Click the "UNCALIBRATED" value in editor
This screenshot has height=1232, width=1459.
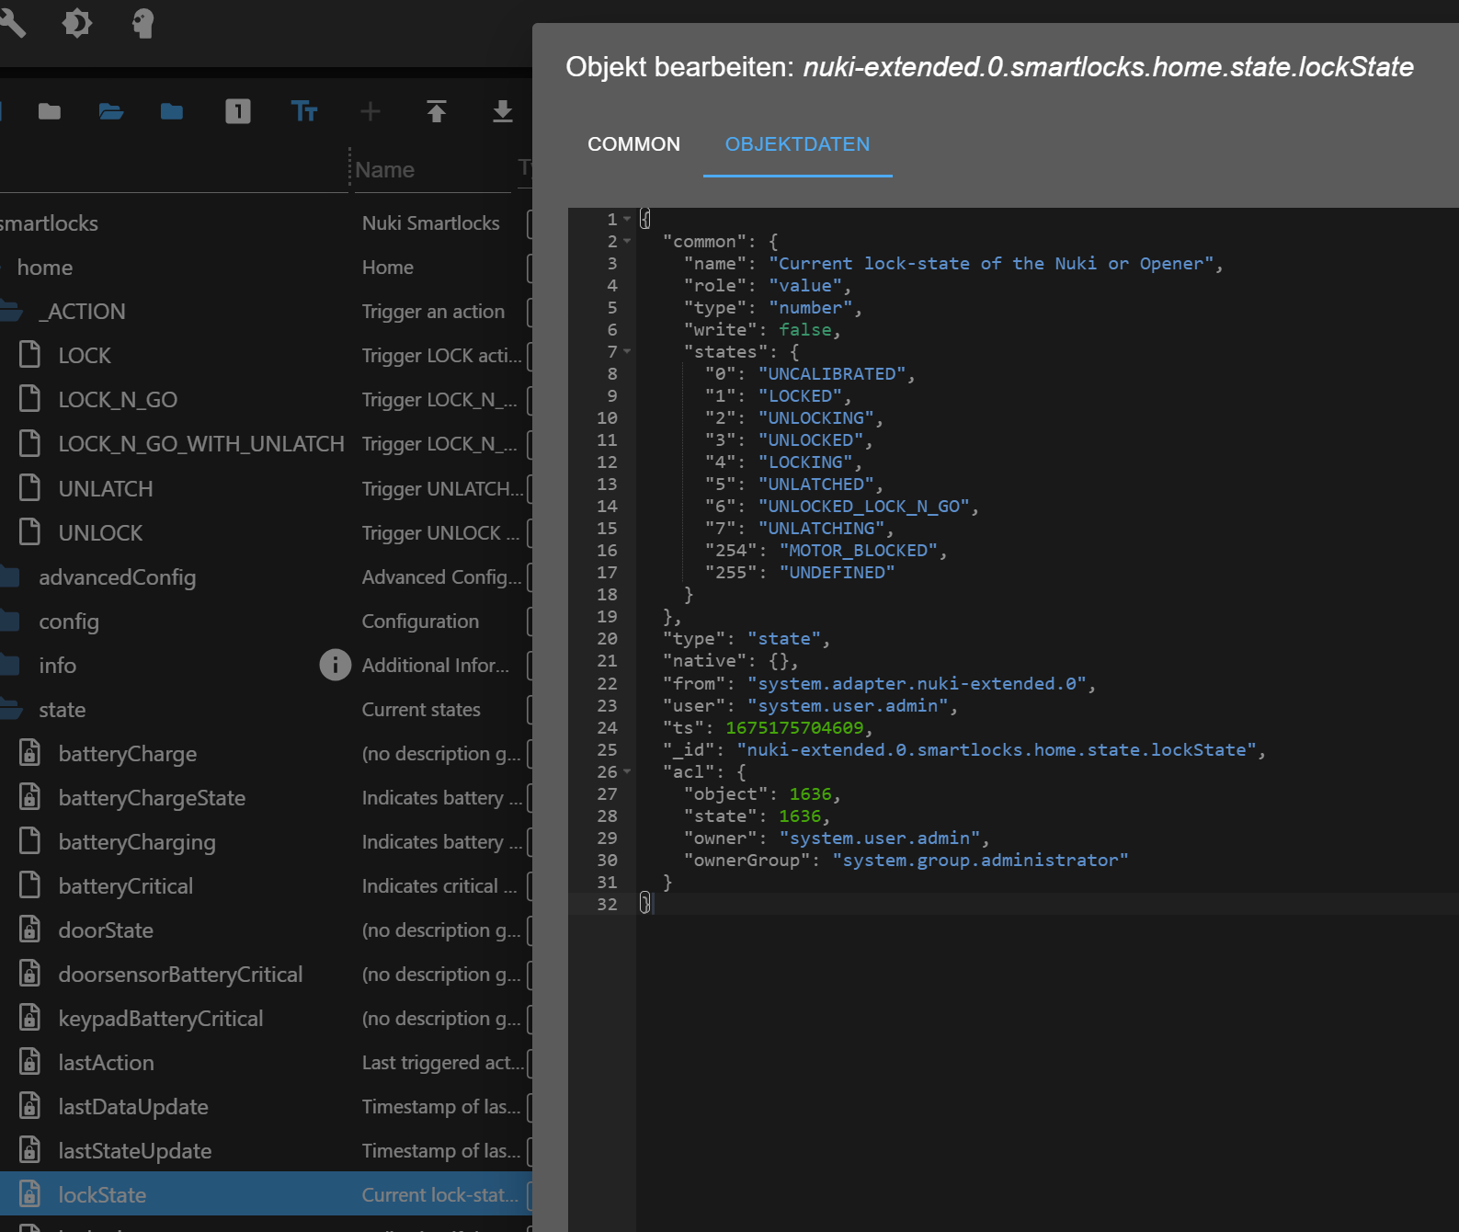tap(832, 373)
